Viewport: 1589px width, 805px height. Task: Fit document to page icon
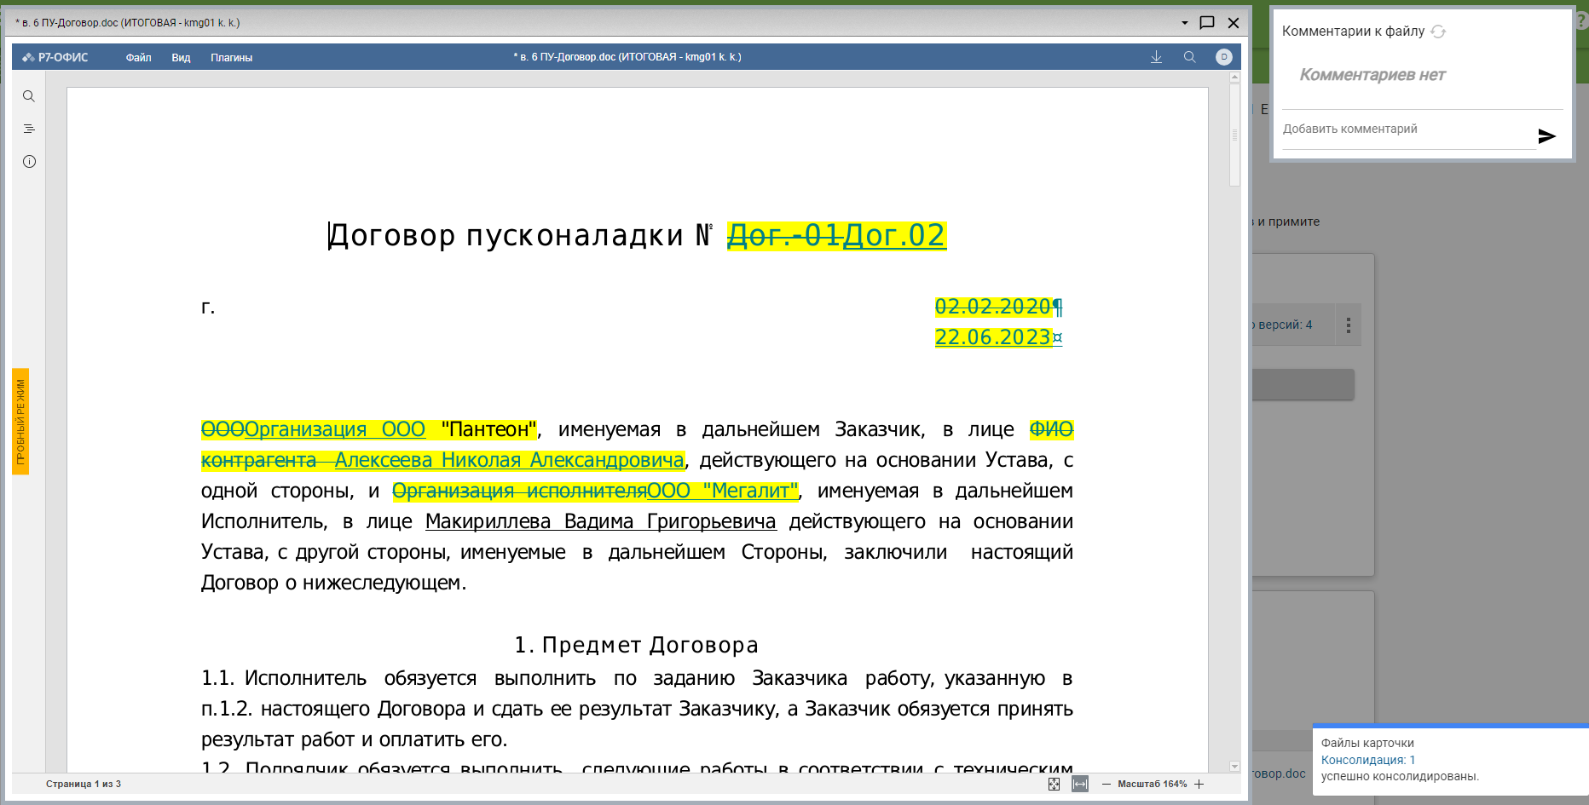[x=1055, y=784]
